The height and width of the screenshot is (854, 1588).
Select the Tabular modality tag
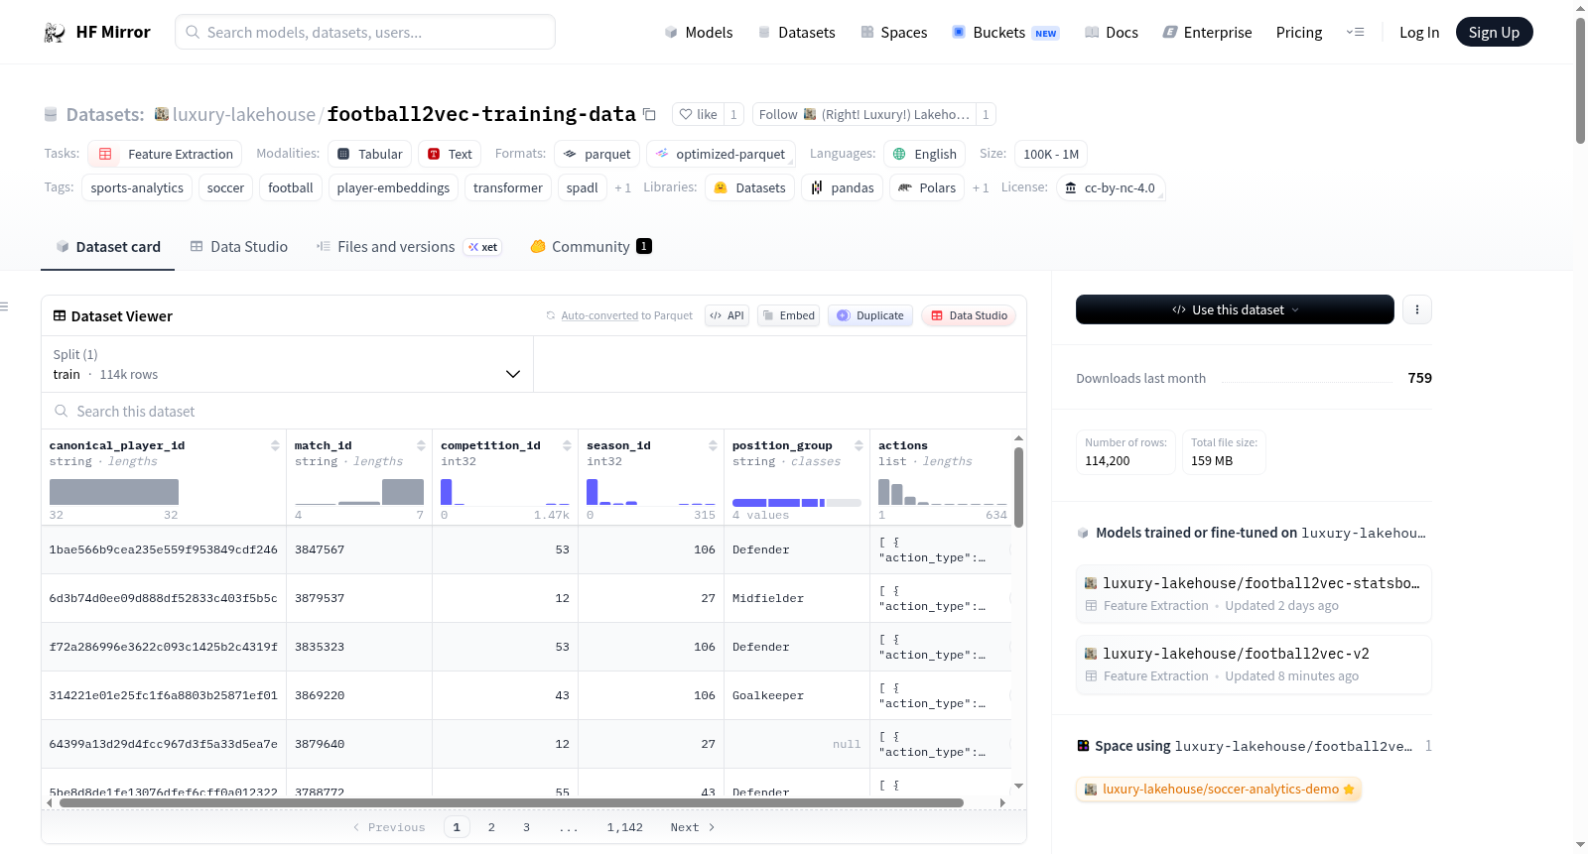(x=370, y=154)
